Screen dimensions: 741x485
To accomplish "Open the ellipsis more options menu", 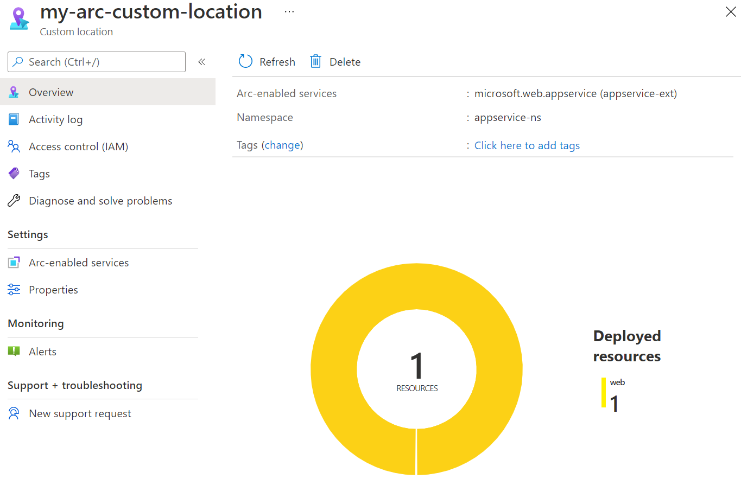I will [x=289, y=11].
